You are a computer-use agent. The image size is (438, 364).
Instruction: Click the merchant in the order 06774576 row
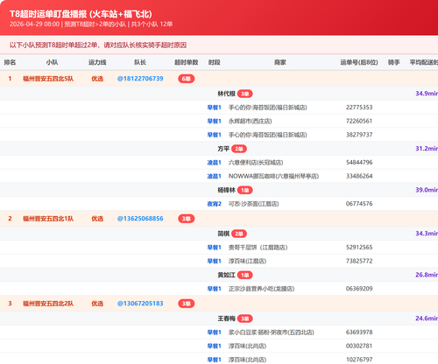coord(254,204)
